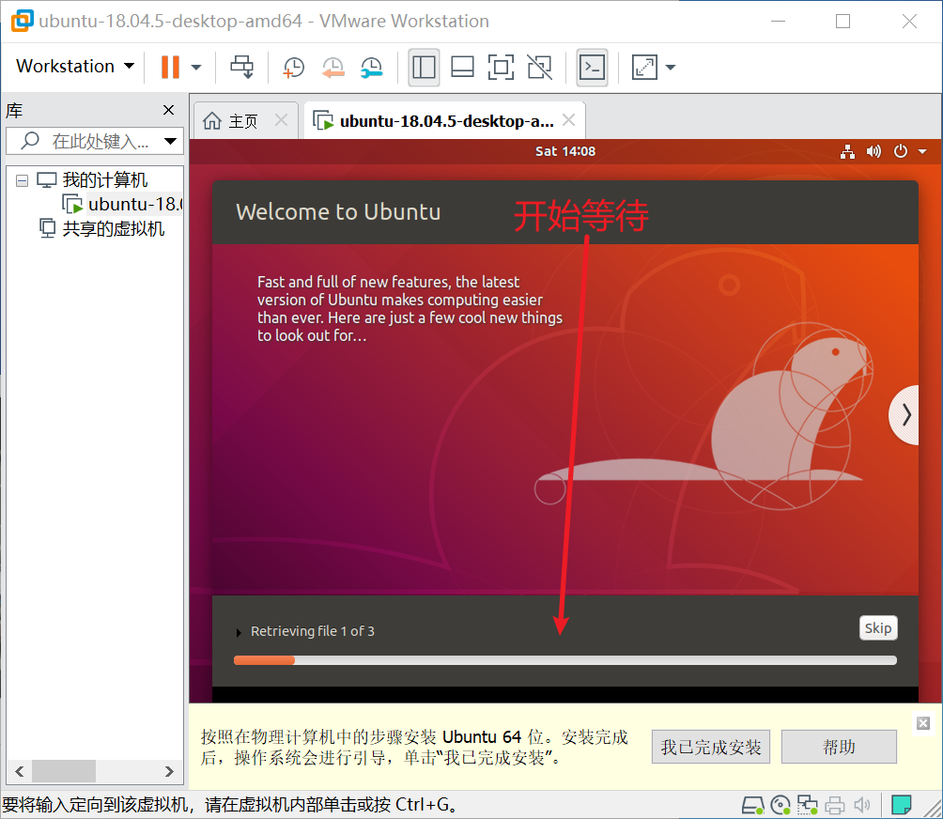Image resolution: width=943 pixels, height=819 pixels.
Task: Open the Workstation menu
Action: click(x=74, y=66)
